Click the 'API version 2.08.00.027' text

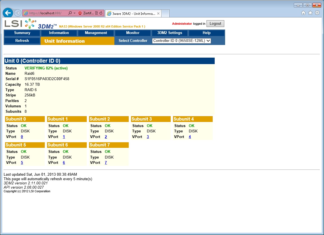pyautogui.click(x=24, y=187)
